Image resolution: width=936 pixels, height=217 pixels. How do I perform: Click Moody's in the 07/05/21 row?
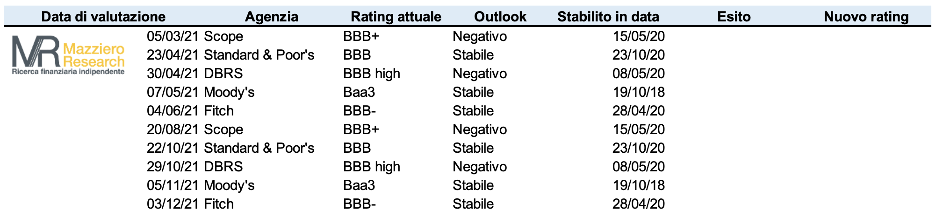(230, 92)
